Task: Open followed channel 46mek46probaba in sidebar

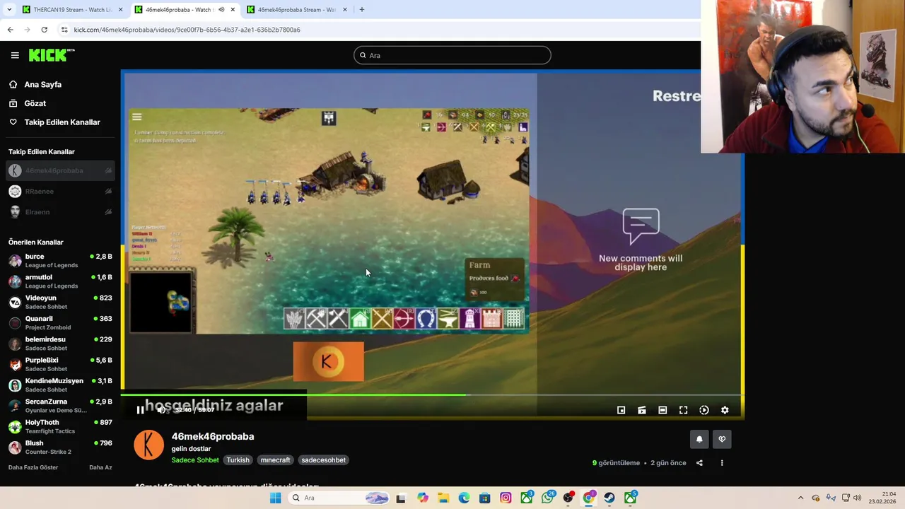Action: click(x=60, y=170)
